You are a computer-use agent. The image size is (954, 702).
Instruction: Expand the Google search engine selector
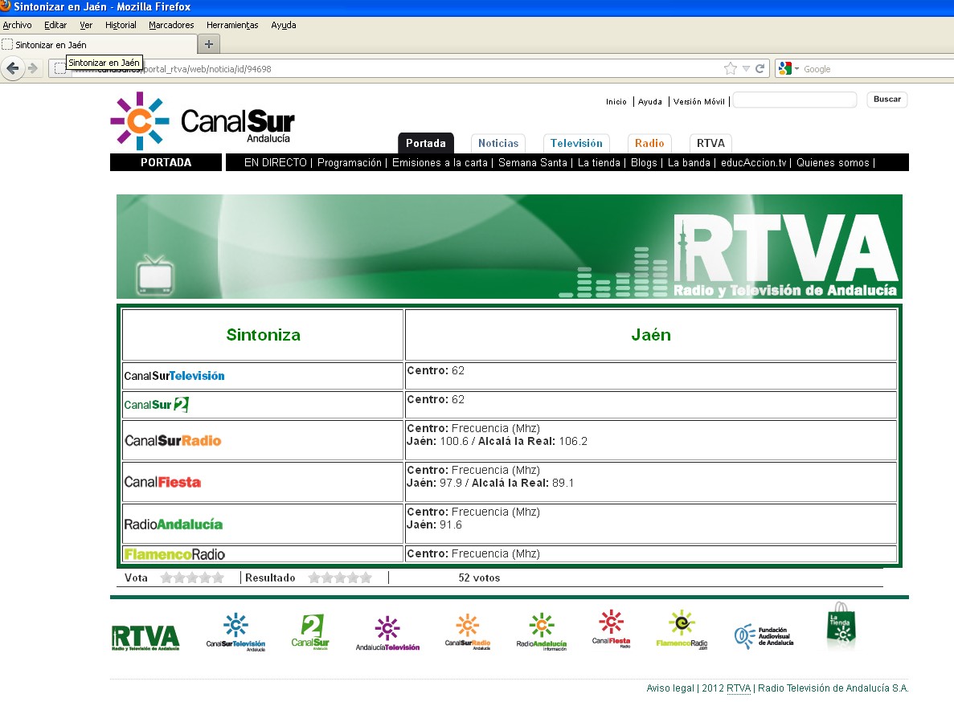pyautogui.click(x=788, y=69)
